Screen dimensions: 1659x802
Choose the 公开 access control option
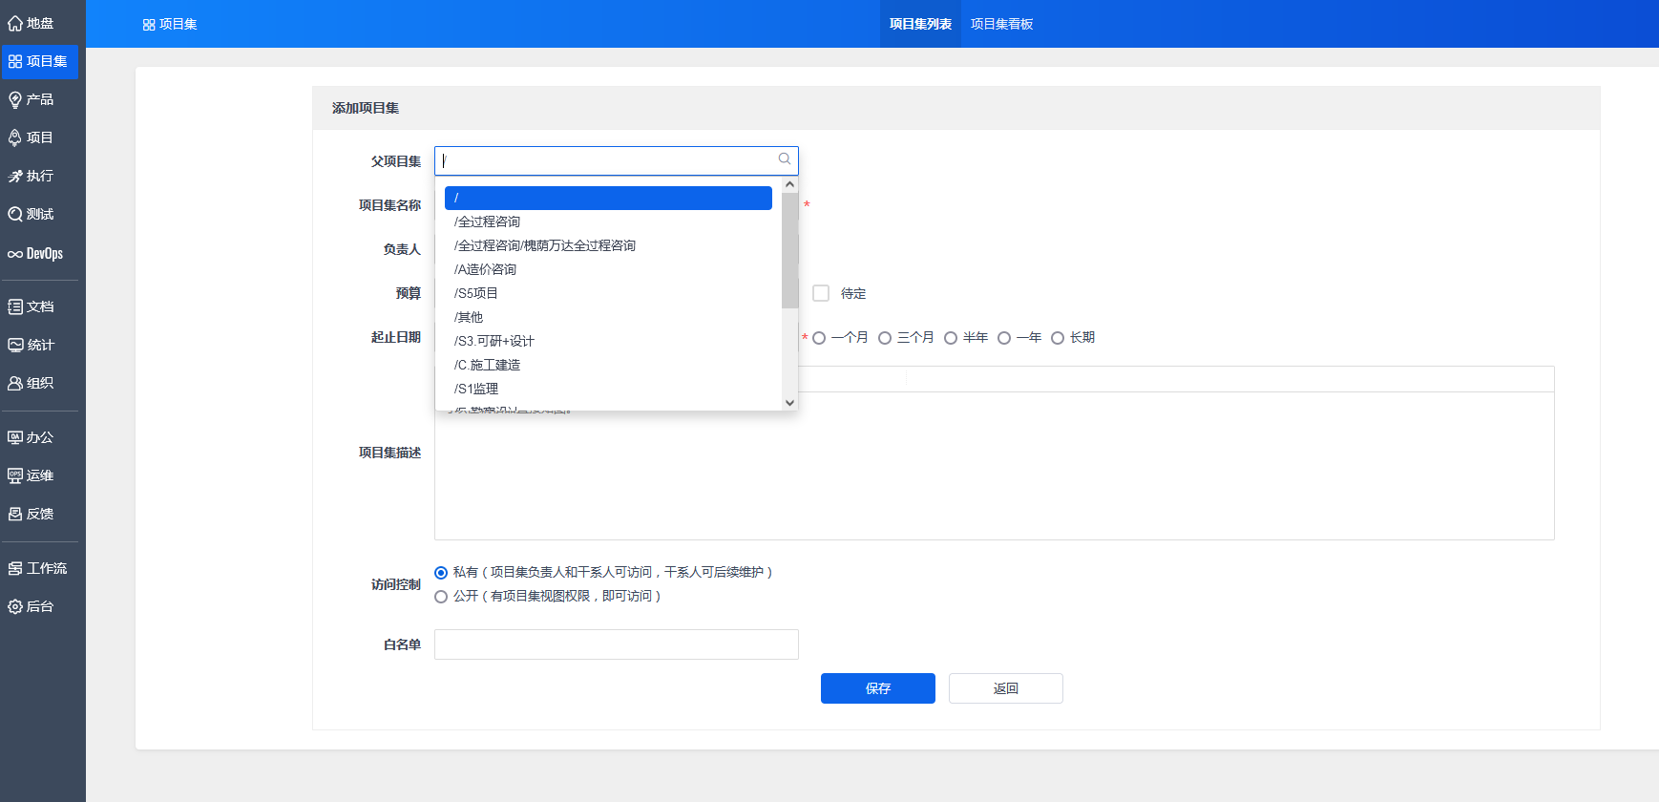pyautogui.click(x=441, y=597)
